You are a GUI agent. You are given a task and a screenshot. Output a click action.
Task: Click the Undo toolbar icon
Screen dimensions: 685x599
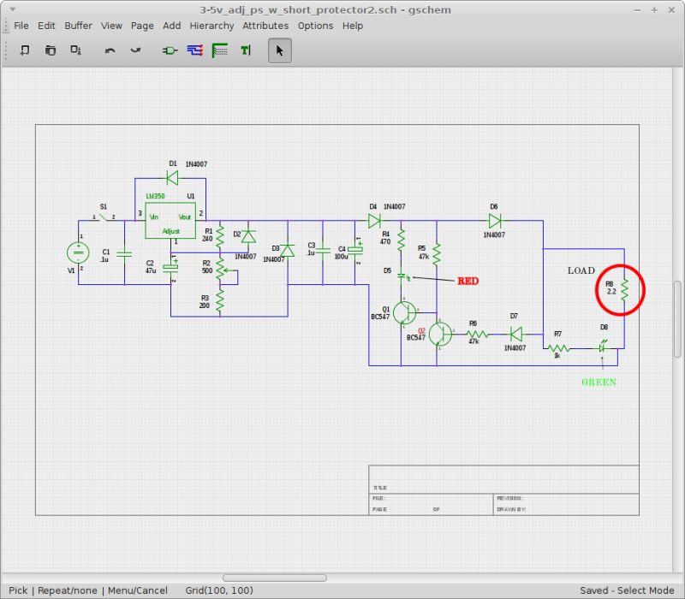click(x=108, y=50)
